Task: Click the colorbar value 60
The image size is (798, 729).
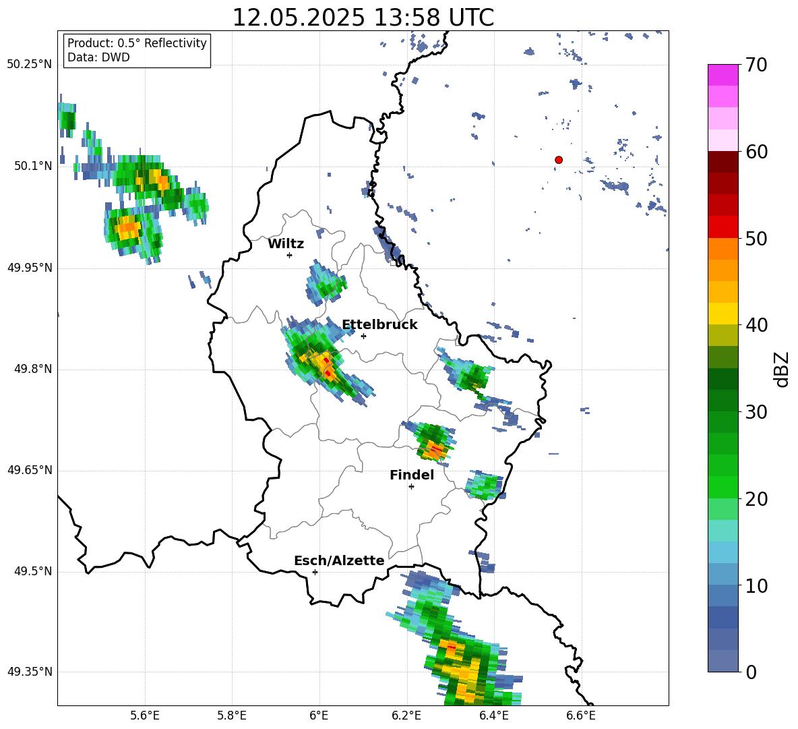Action: click(757, 151)
